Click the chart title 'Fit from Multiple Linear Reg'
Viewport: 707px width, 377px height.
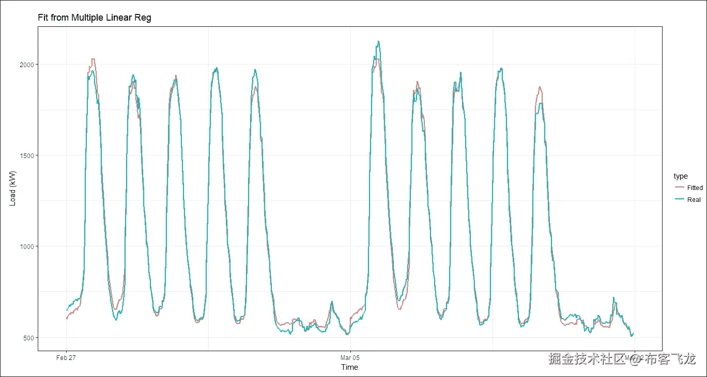click(94, 18)
